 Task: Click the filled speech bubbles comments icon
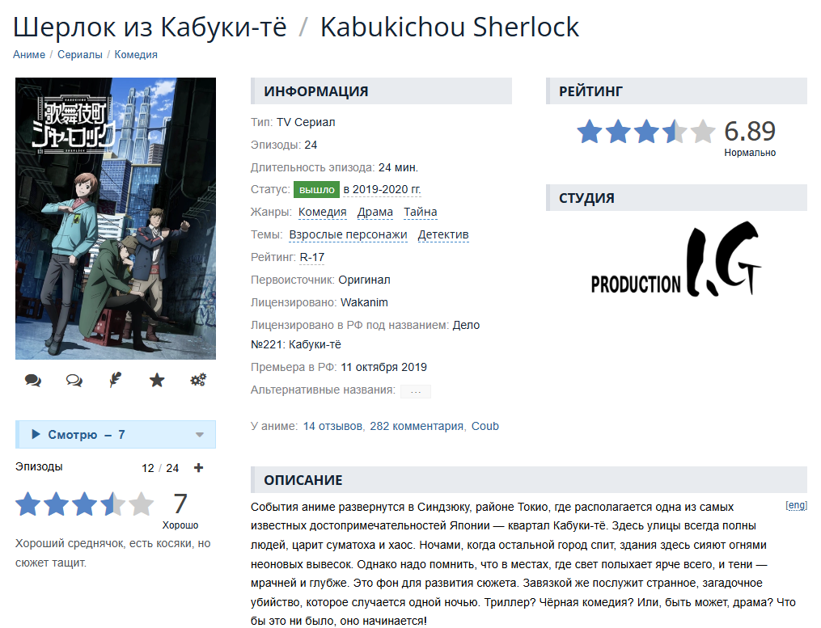33,380
